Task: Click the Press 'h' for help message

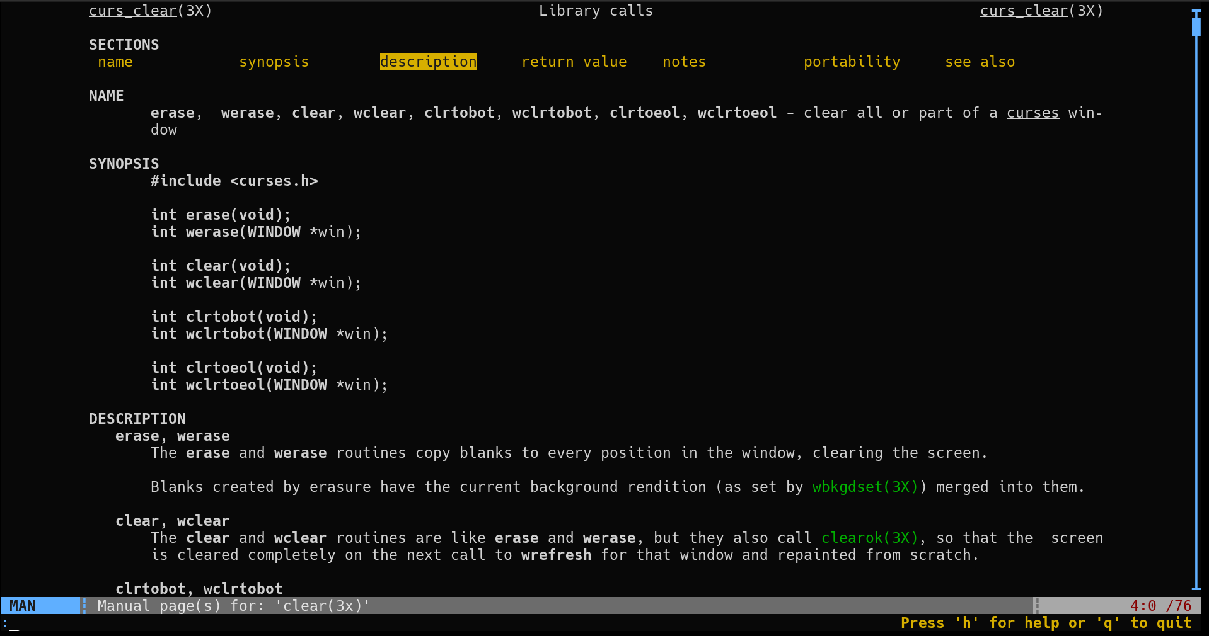Action: pos(1048,623)
